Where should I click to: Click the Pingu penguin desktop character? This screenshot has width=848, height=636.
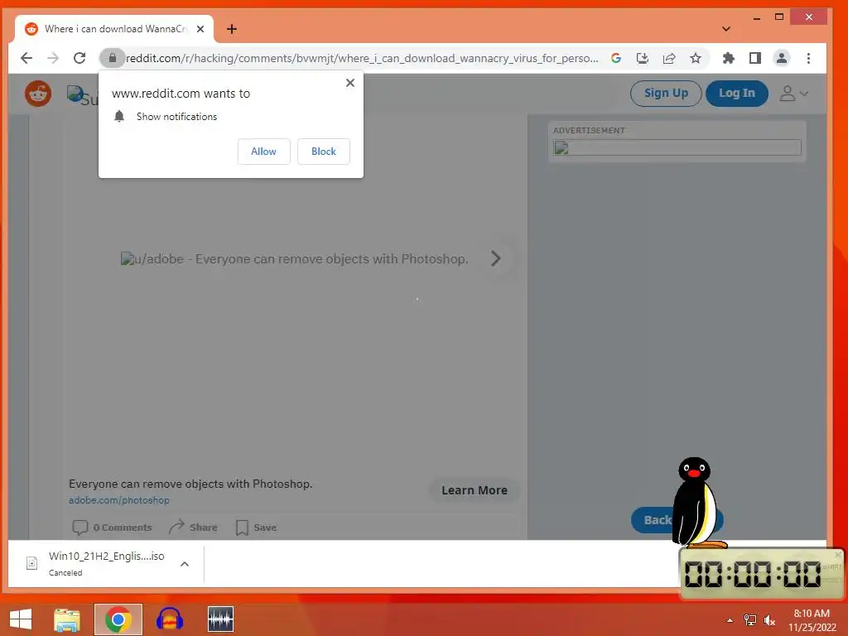click(x=696, y=503)
